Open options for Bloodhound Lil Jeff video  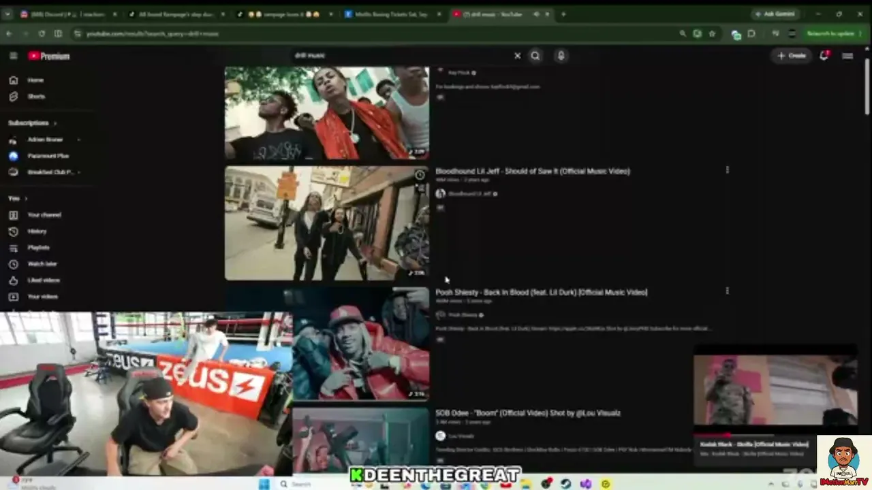(727, 170)
